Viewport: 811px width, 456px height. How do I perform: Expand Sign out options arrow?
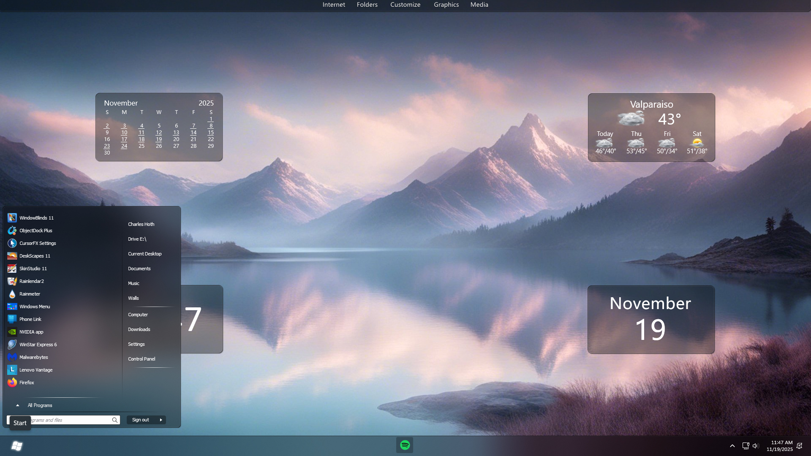(161, 420)
